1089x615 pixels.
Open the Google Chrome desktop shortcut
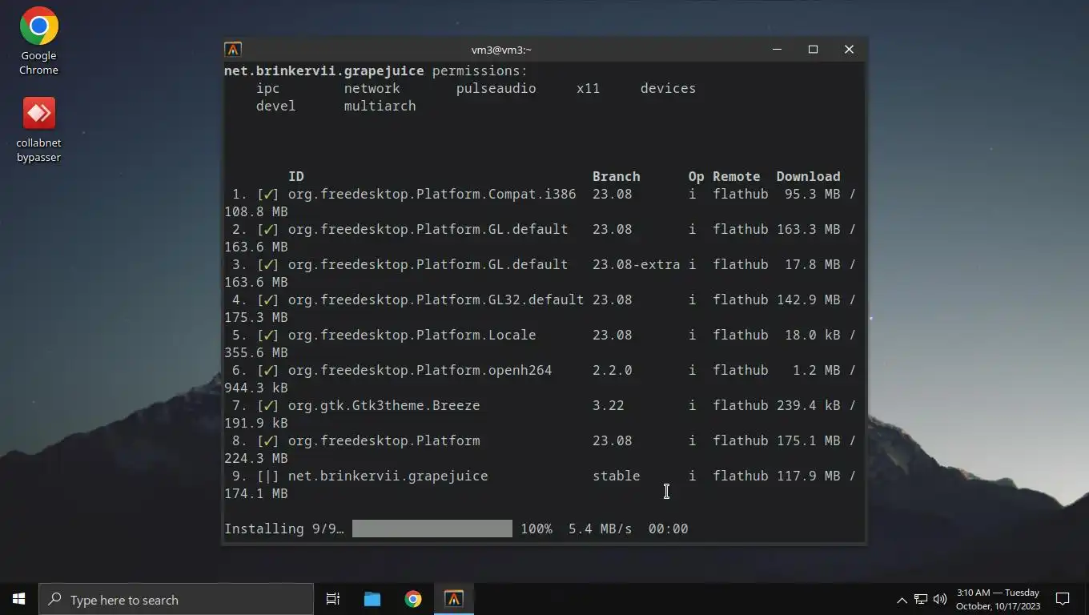click(38, 41)
